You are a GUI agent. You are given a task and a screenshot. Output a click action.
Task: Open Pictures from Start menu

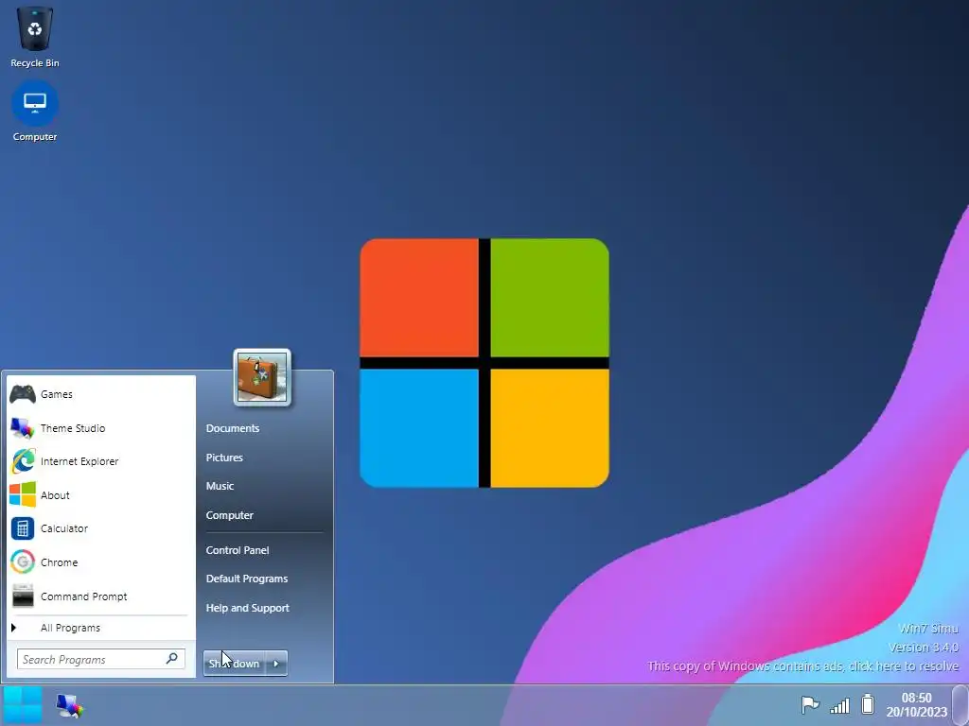click(x=224, y=458)
